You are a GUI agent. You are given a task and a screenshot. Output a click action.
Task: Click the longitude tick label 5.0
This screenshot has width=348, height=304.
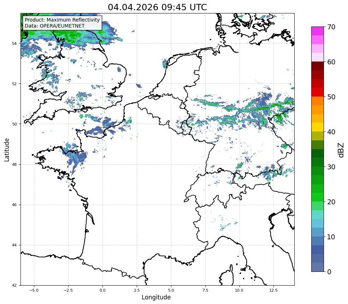[171, 290]
